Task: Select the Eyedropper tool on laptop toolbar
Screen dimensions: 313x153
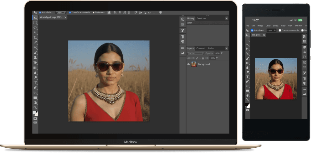Action: tap(35, 42)
